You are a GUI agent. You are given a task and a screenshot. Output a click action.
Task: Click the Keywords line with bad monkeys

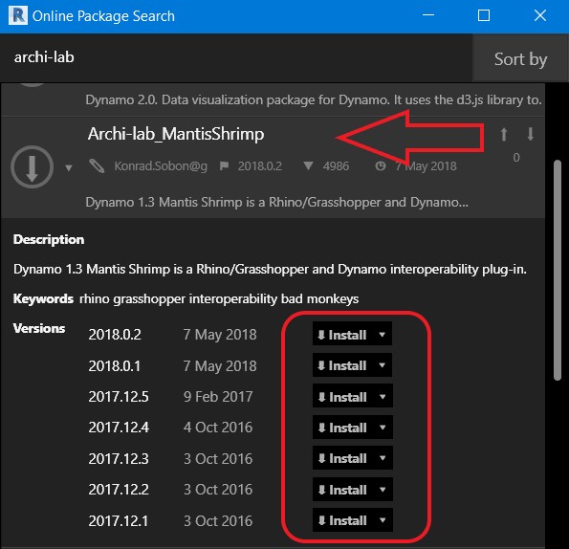coord(186,298)
